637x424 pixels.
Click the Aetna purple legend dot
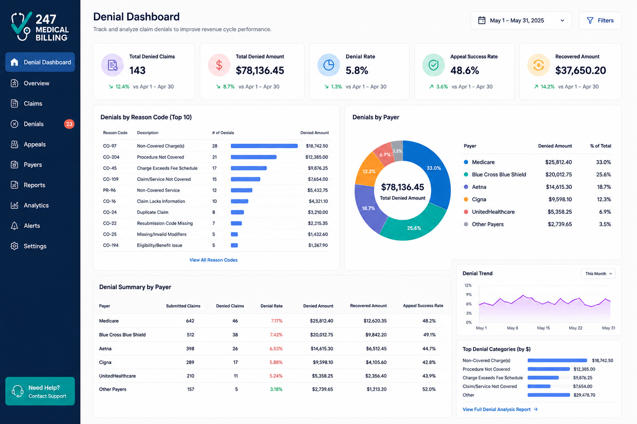point(466,187)
